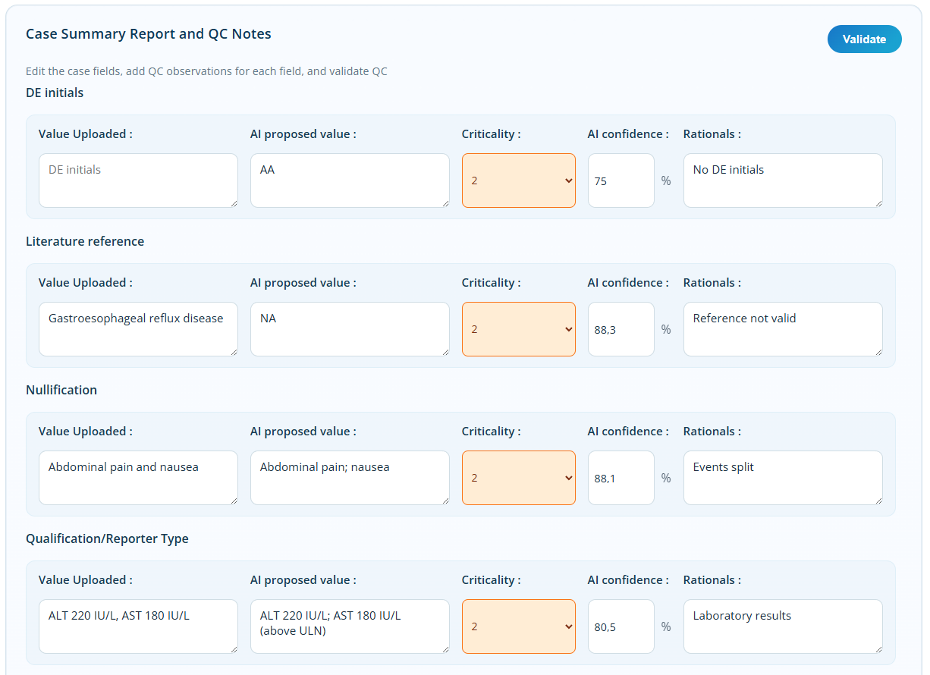Open the Criticality dropdown for Nullification
This screenshot has height=675, width=930.
tap(518, 478)
